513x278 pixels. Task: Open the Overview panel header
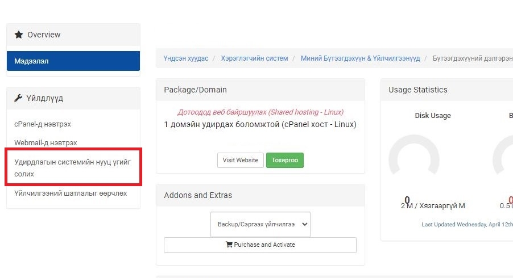73,35
